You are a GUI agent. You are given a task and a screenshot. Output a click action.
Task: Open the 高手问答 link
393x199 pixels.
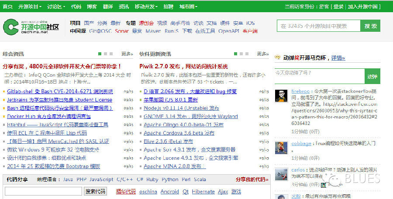(x=180, y=23)
